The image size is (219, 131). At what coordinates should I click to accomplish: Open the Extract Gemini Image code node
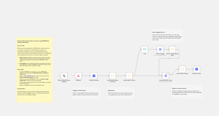click(182, 69)
